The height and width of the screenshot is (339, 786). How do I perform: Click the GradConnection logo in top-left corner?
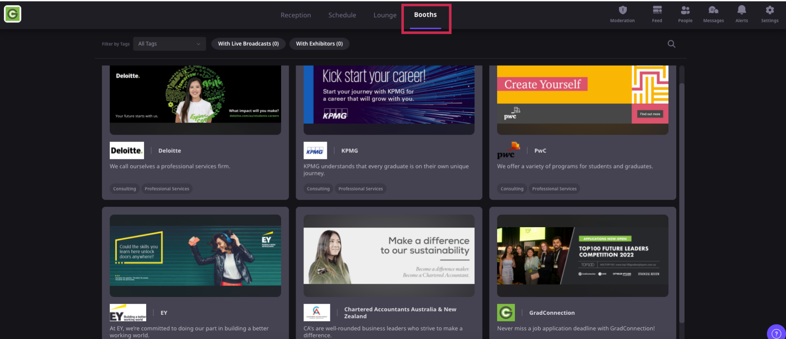tap(13, 14)
